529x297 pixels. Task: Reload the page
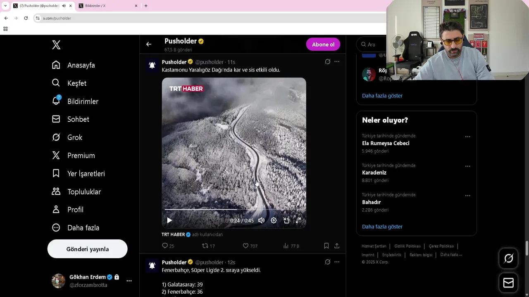(26, 18)
